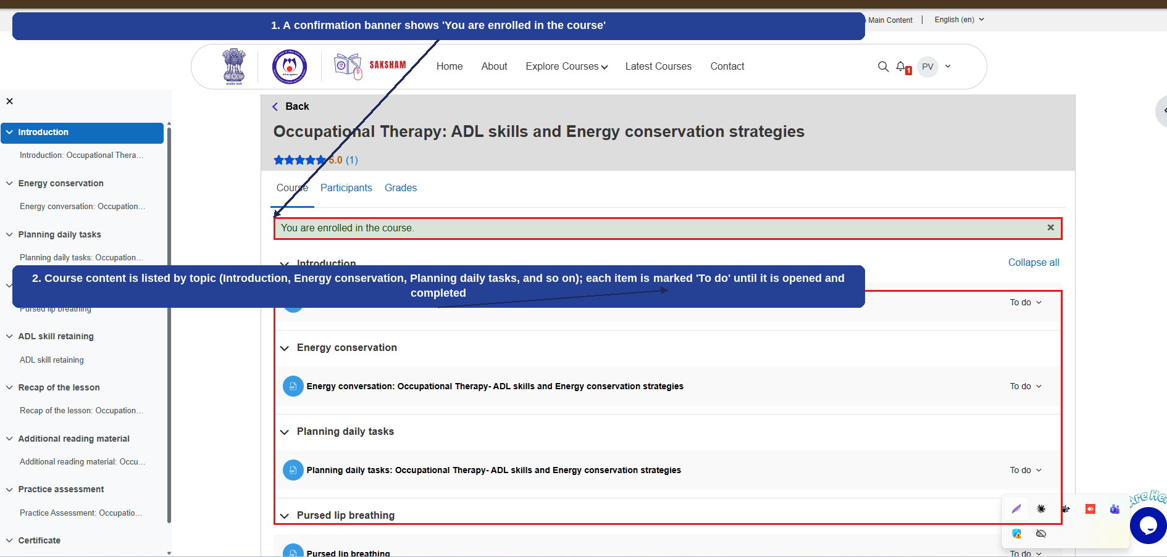Collapse Recap of the lesson in the sidebar
Viewport: 1167px width, 557px height.
click(9, 387)
